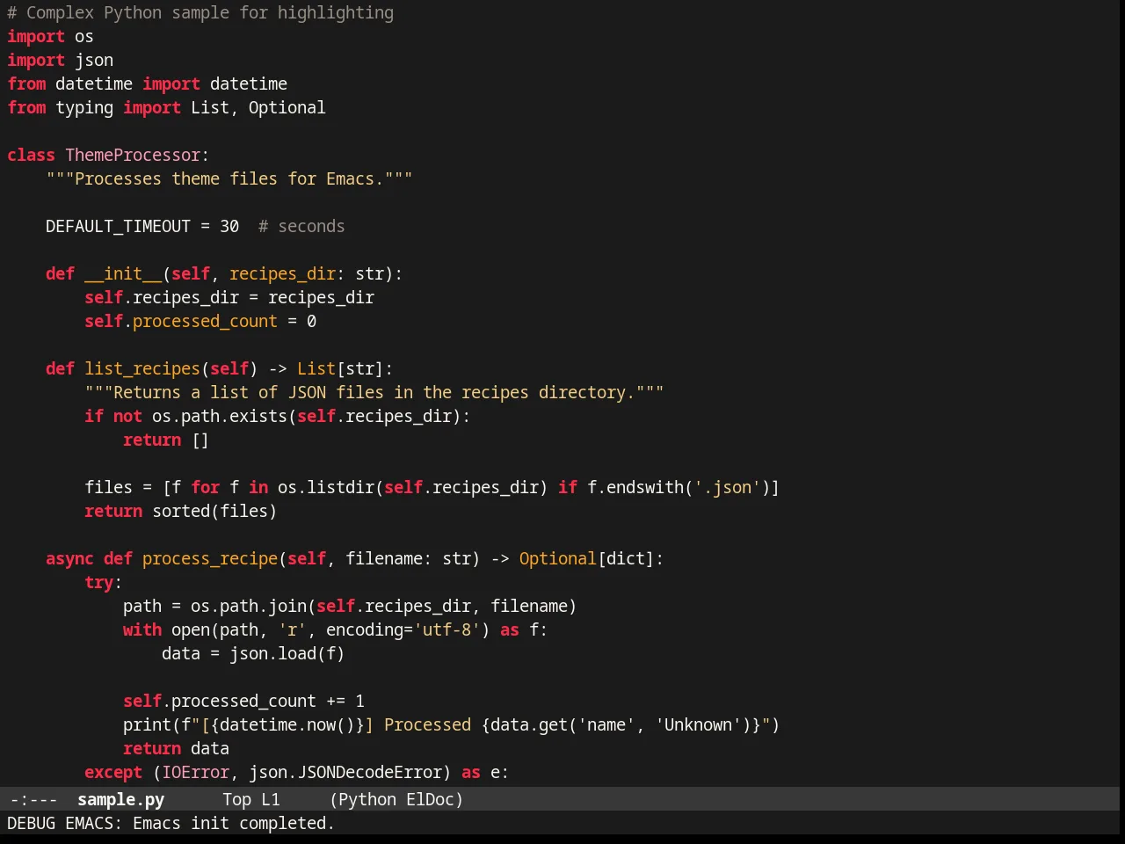Screen dimensions: 1125x844
Task: Click the 'try' keyword
Action: point(98,582)
